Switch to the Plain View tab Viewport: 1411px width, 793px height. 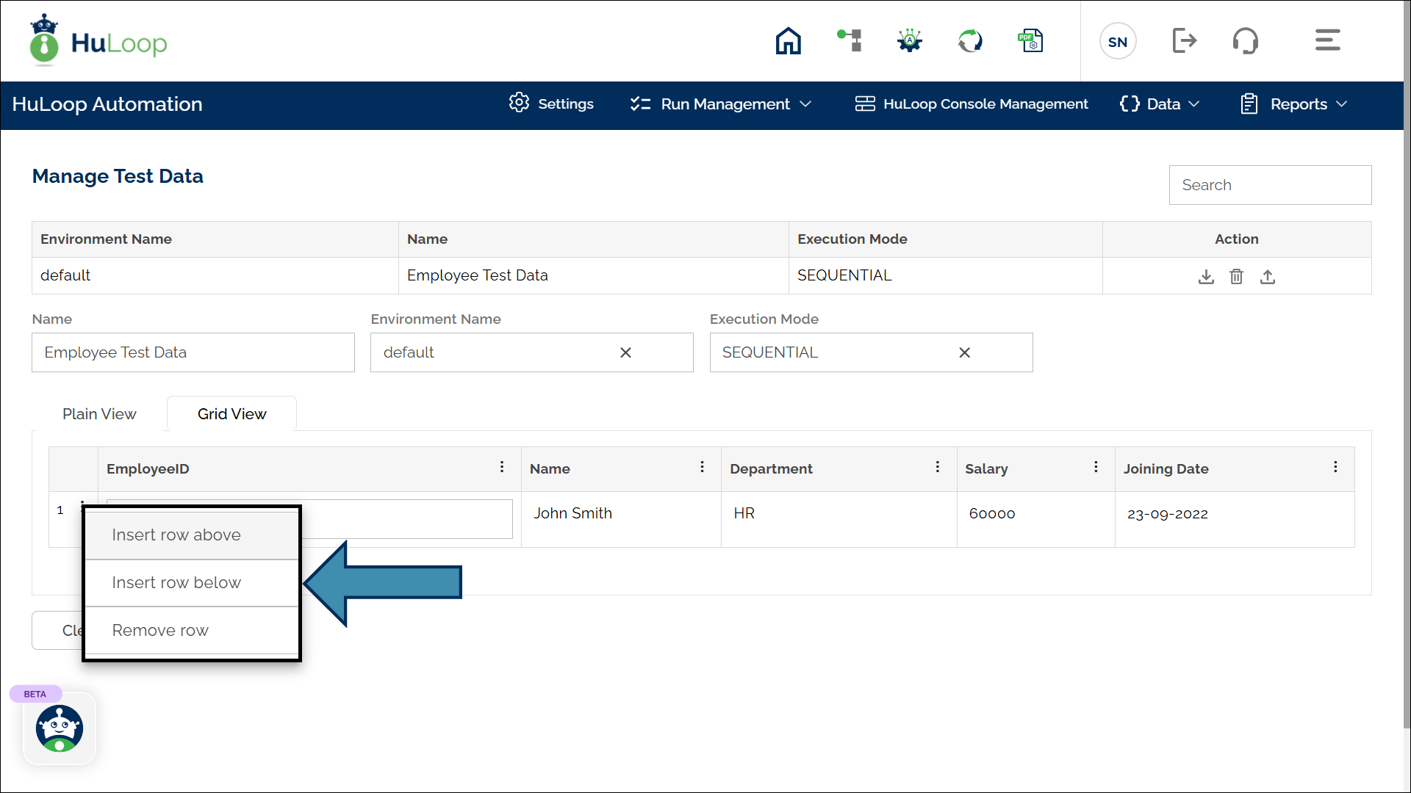coord(99,414)
